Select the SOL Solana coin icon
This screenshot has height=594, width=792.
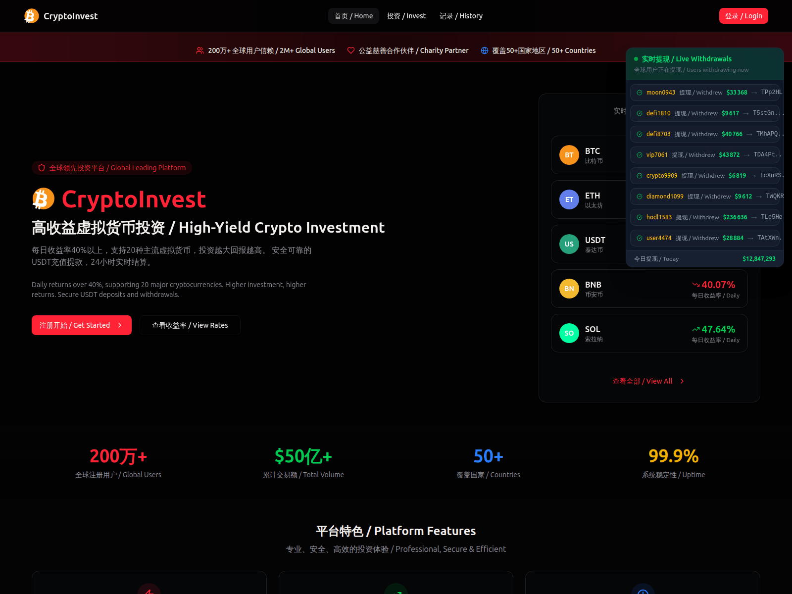coord(569,333)
